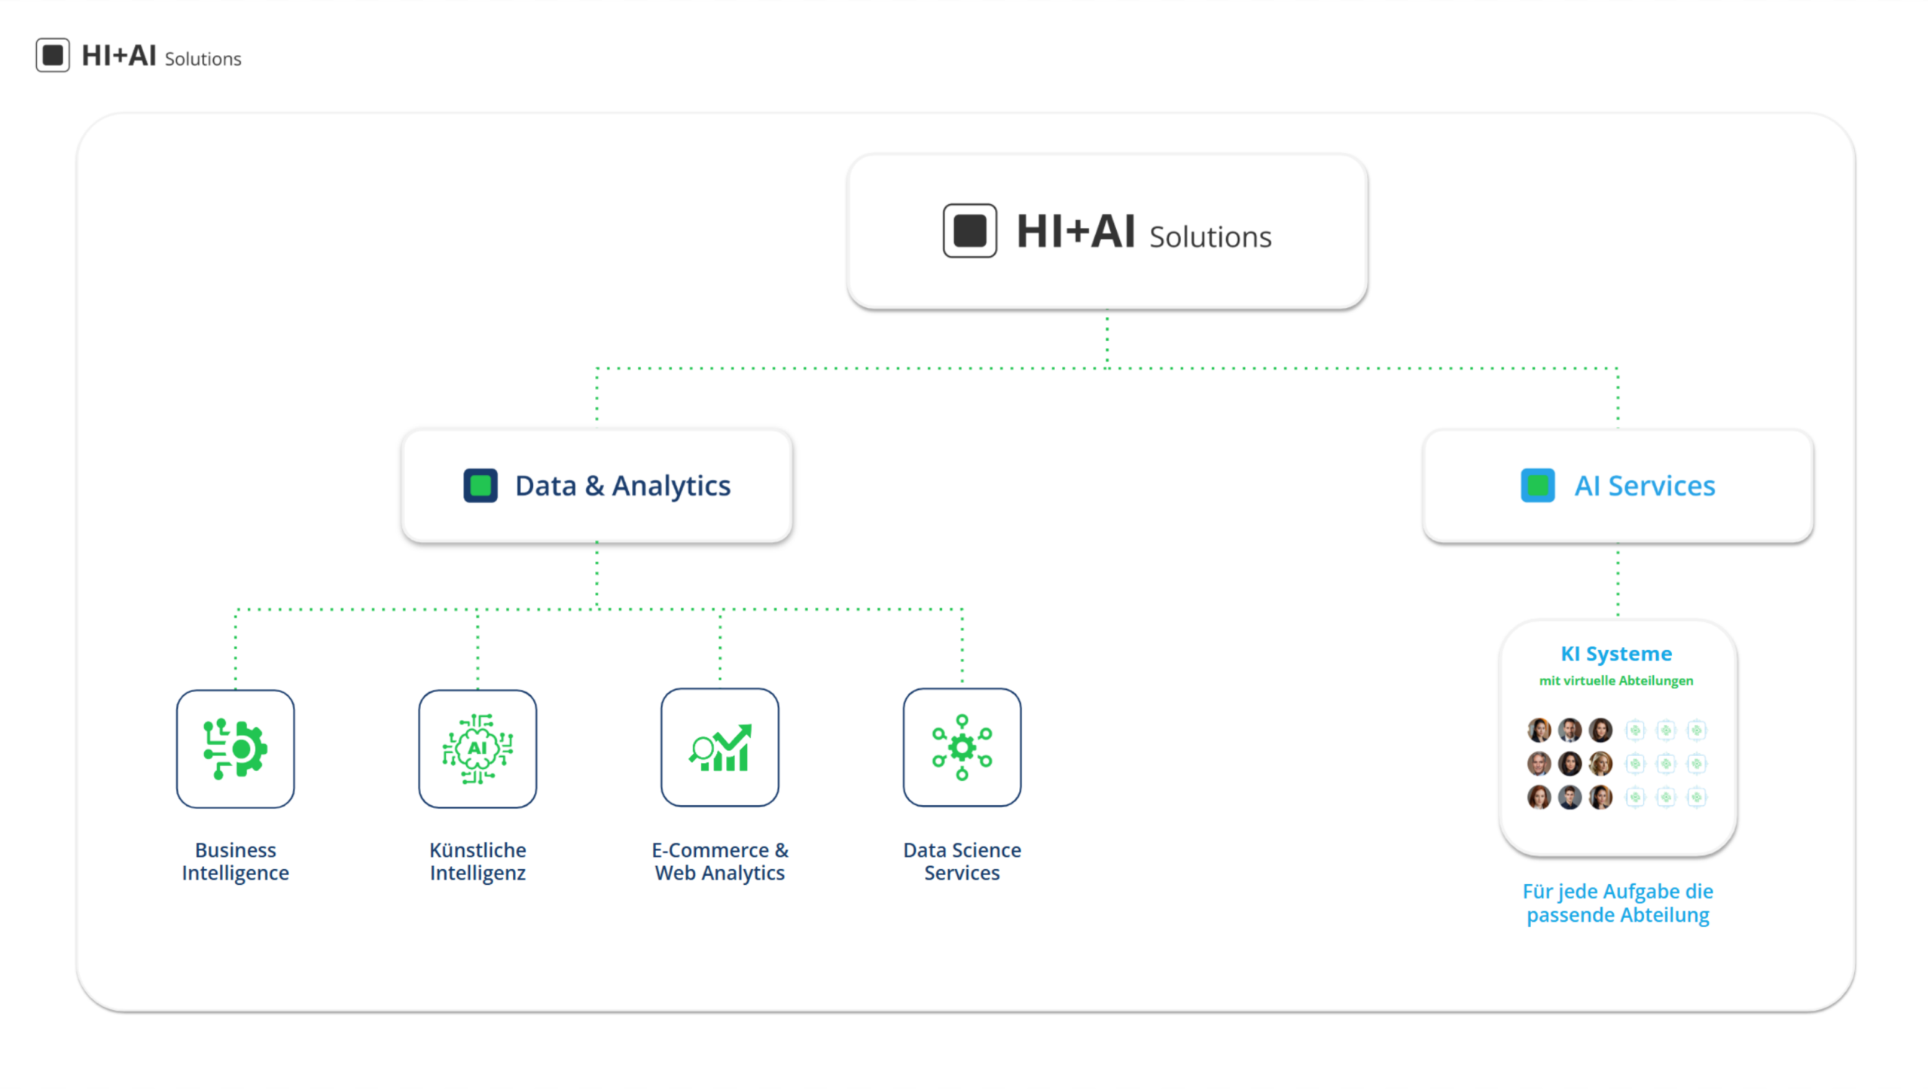Image resolution: width=1928 pixels, height=1089 pixels.
Task: Open the Künstliche Intelligenz AI brain icon
Action: coord(477,749)
